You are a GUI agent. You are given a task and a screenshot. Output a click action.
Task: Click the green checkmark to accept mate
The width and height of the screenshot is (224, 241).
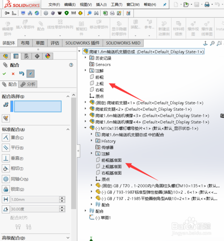[4, 74]
